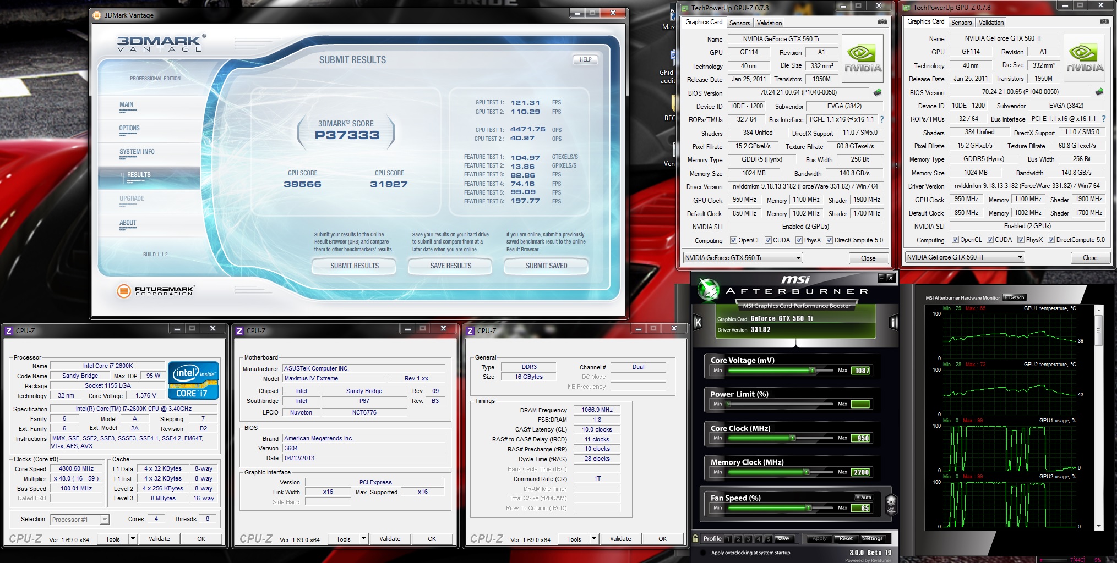Viewport: 1117px width, 563px height.
Task: Toggle OpenCL checkbox in left GPU-Z window
Action: pos(733,240)
